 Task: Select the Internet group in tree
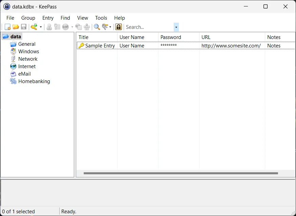coord(27,66)
